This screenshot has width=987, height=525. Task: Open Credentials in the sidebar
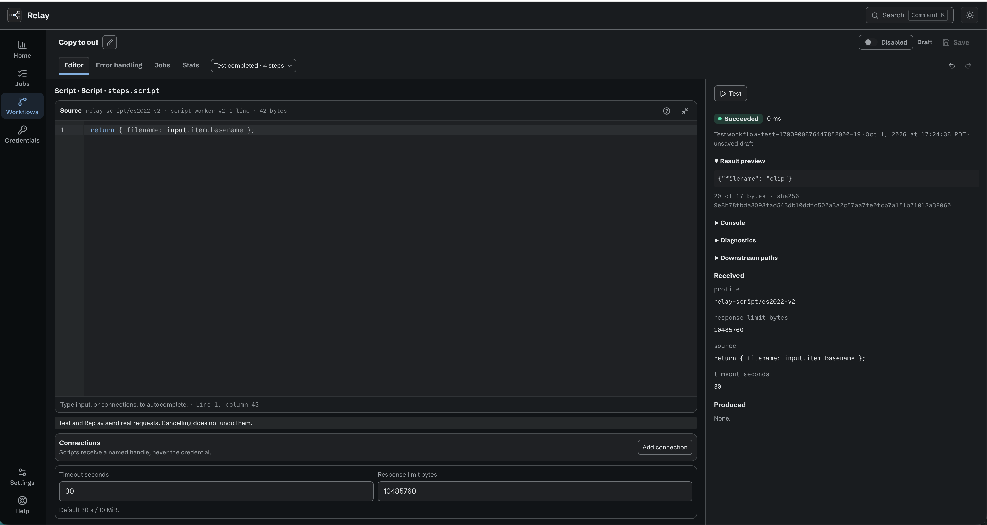(x=22, y=135)
